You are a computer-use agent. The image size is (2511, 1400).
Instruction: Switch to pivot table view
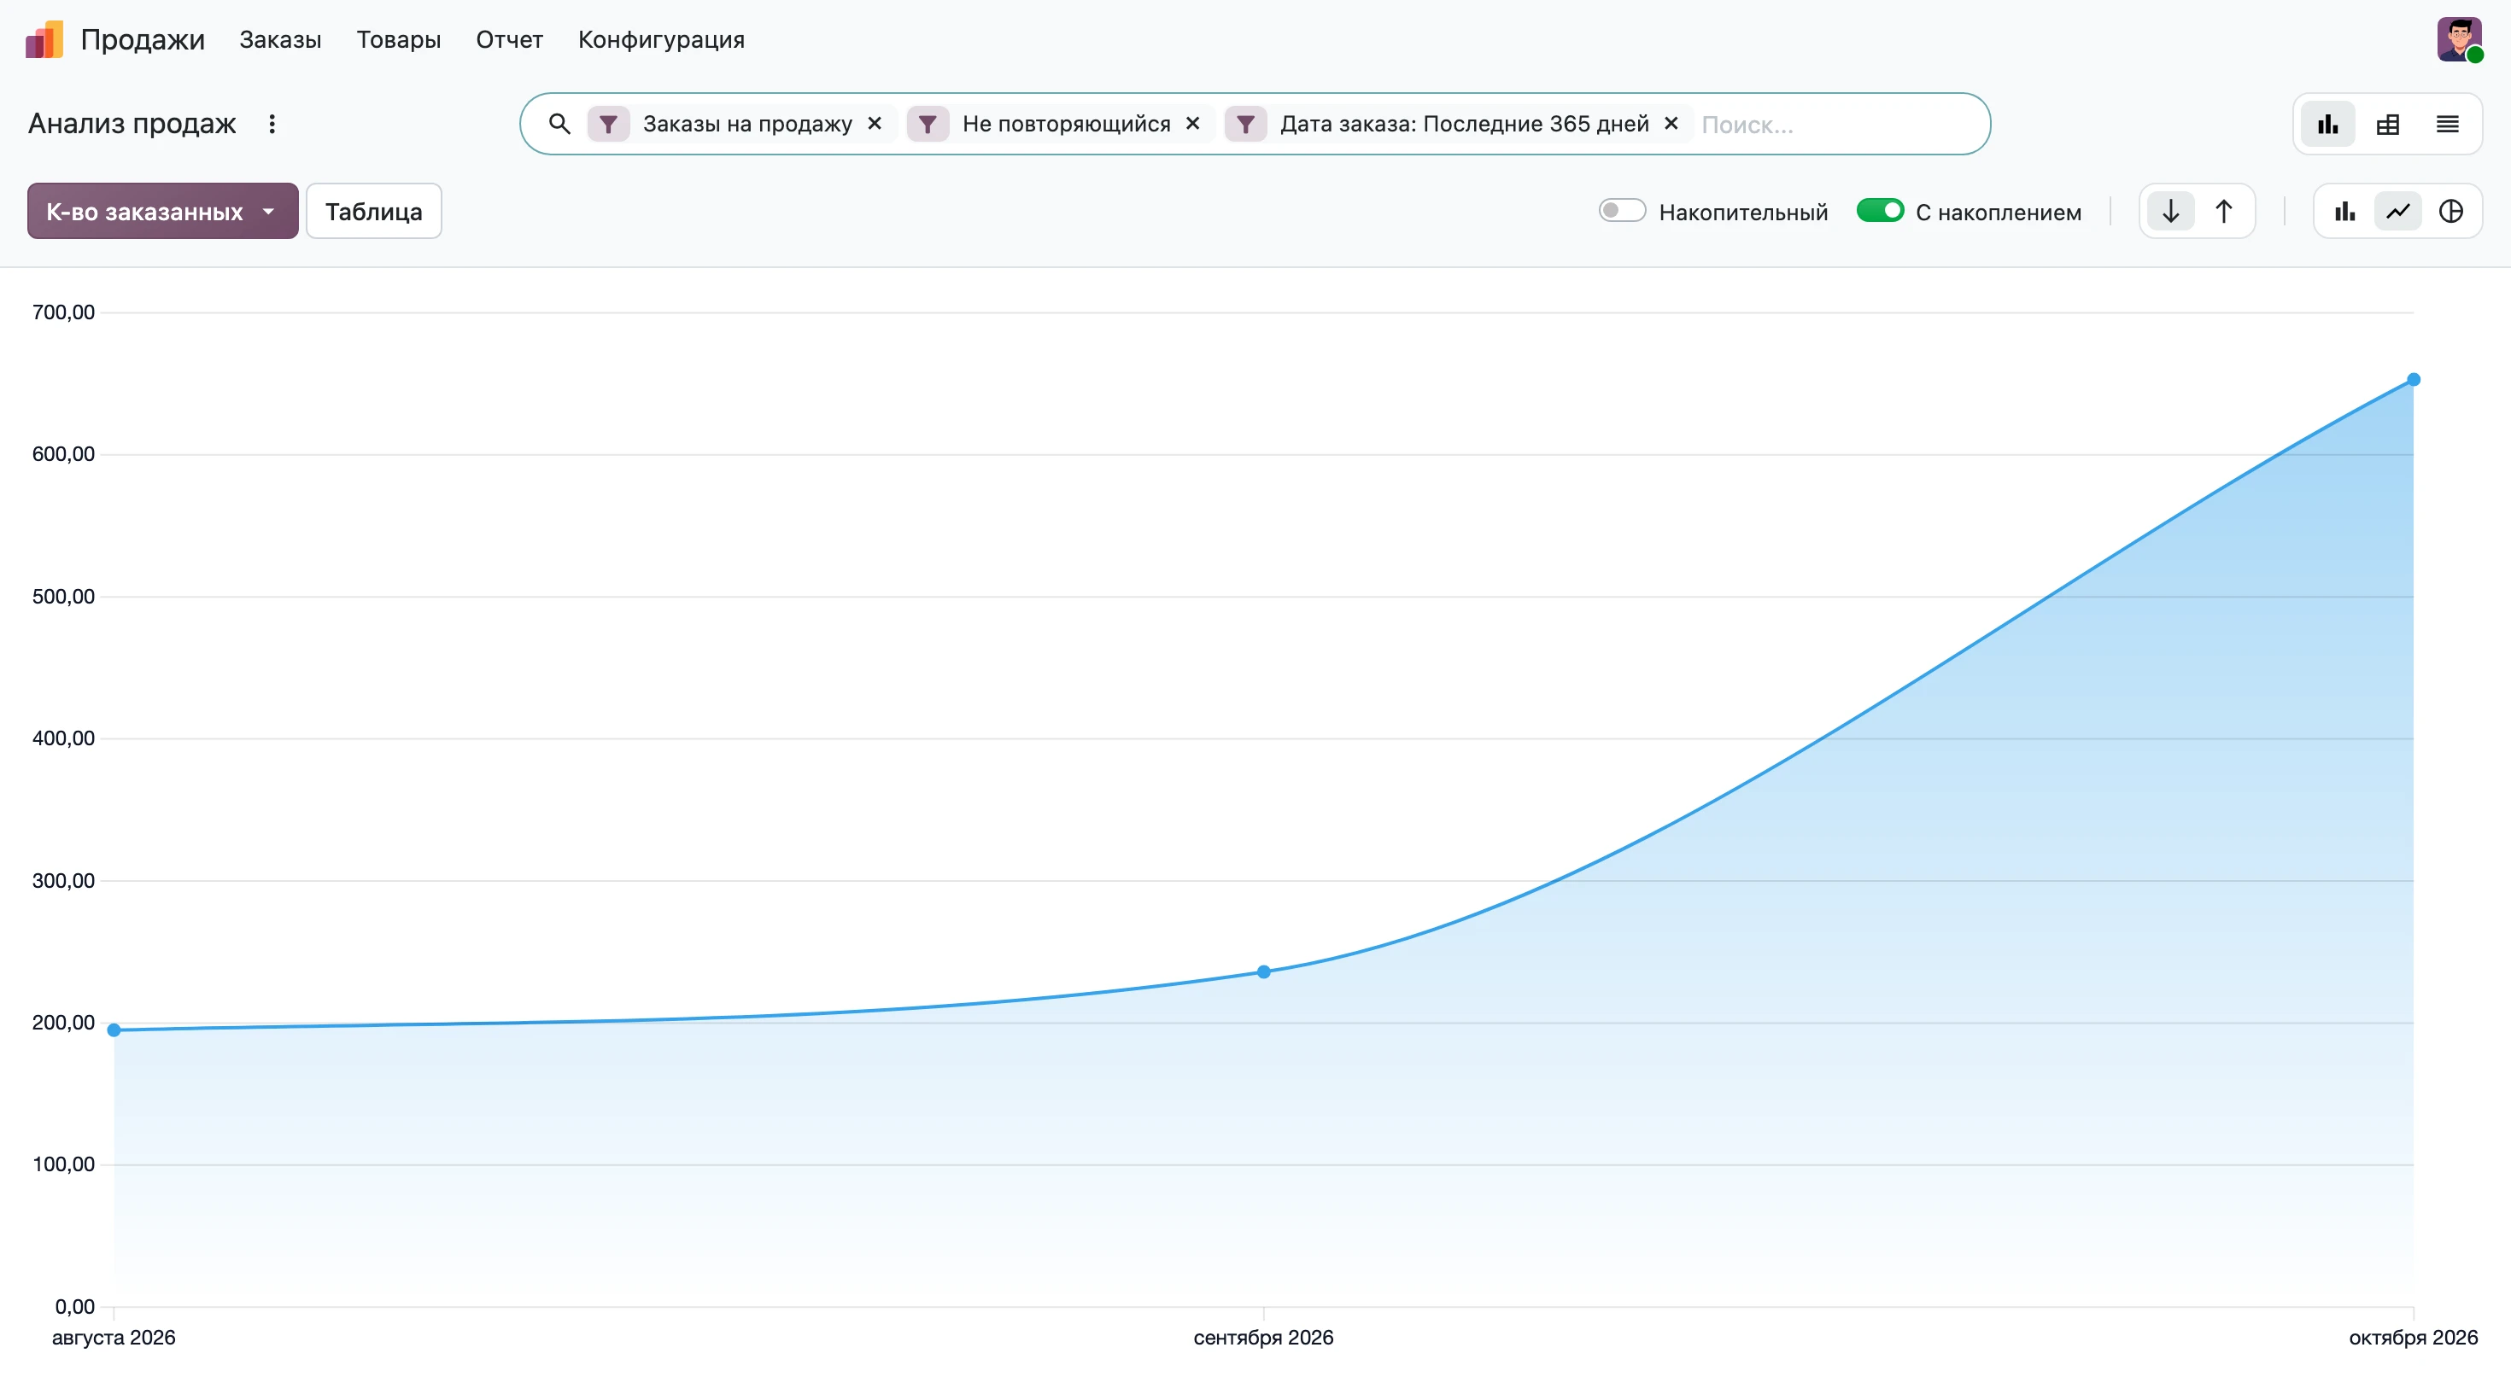[x=2388, y=124]
